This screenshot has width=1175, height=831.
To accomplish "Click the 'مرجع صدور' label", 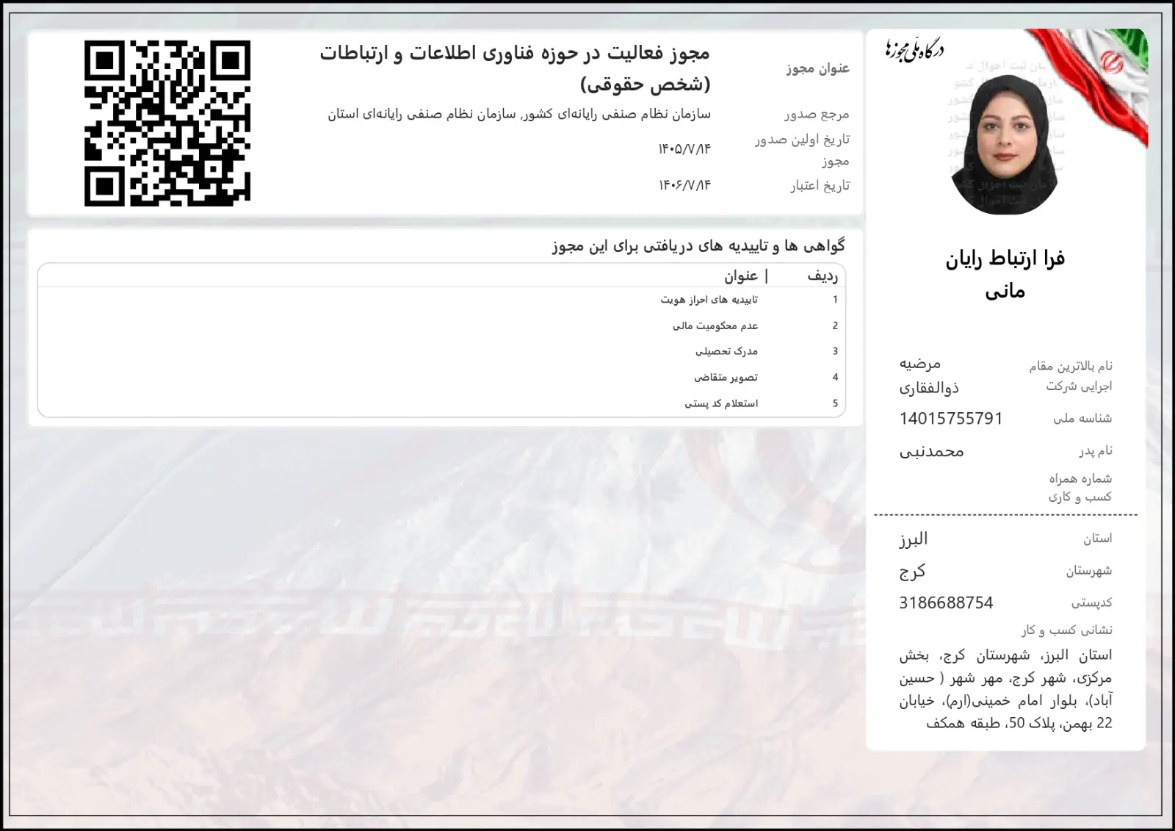I will point(817,114).
